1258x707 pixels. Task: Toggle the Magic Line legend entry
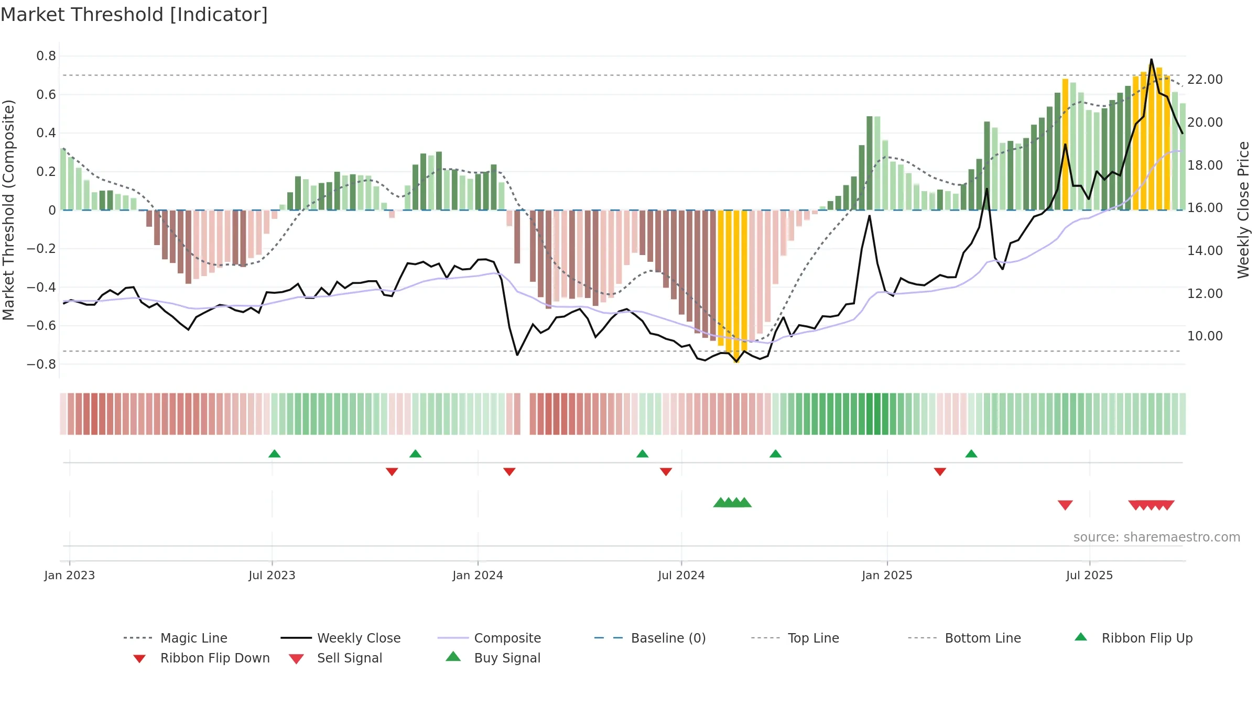point(175,638)
